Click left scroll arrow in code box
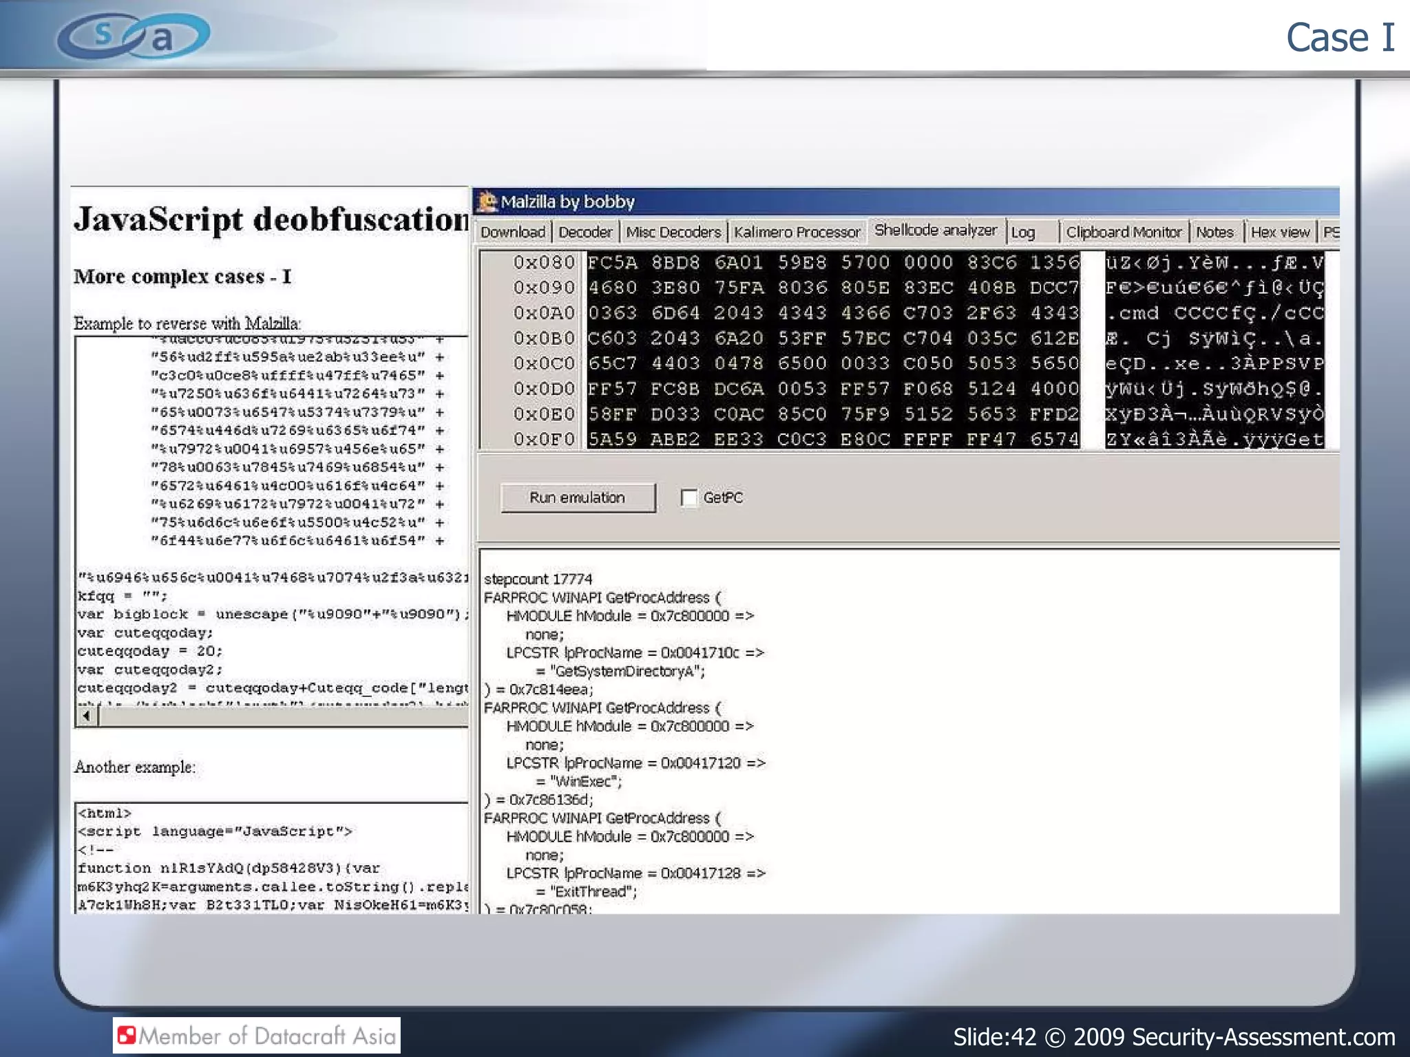Viewport: 1410px width, 1057px height. point(86,716)
